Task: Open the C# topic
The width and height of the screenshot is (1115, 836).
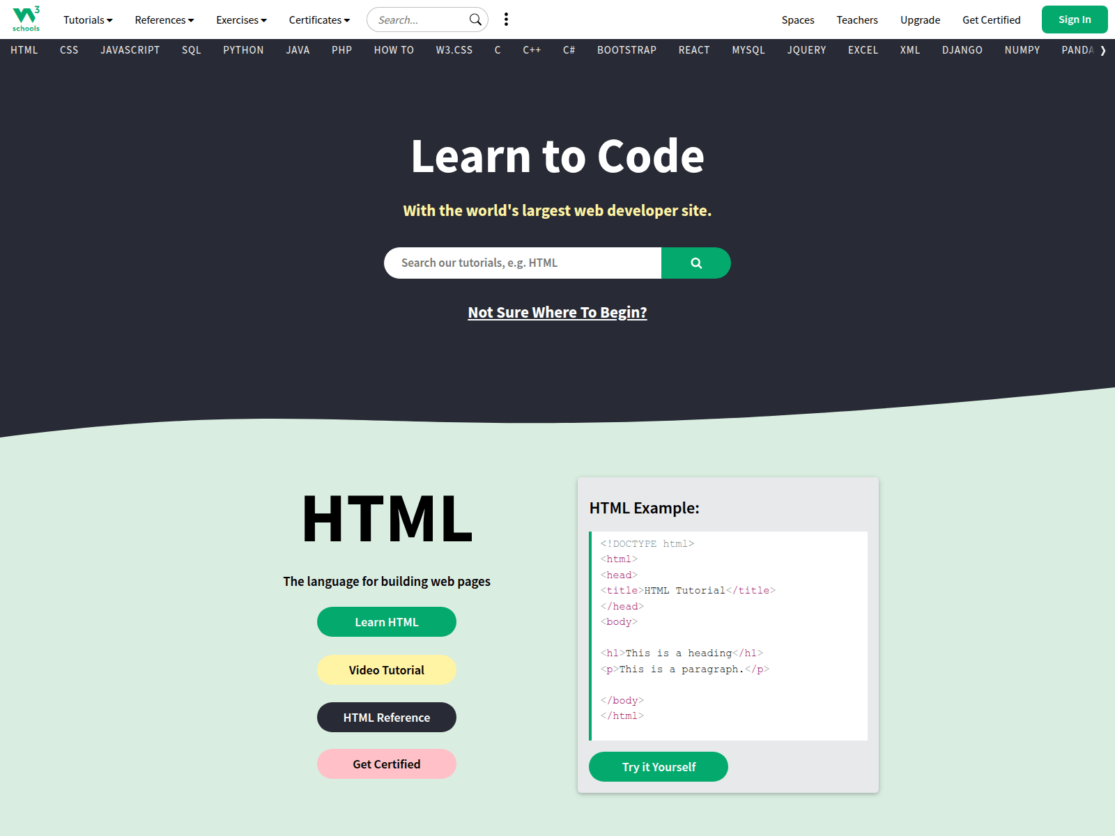Action: [x=569, y=50]
